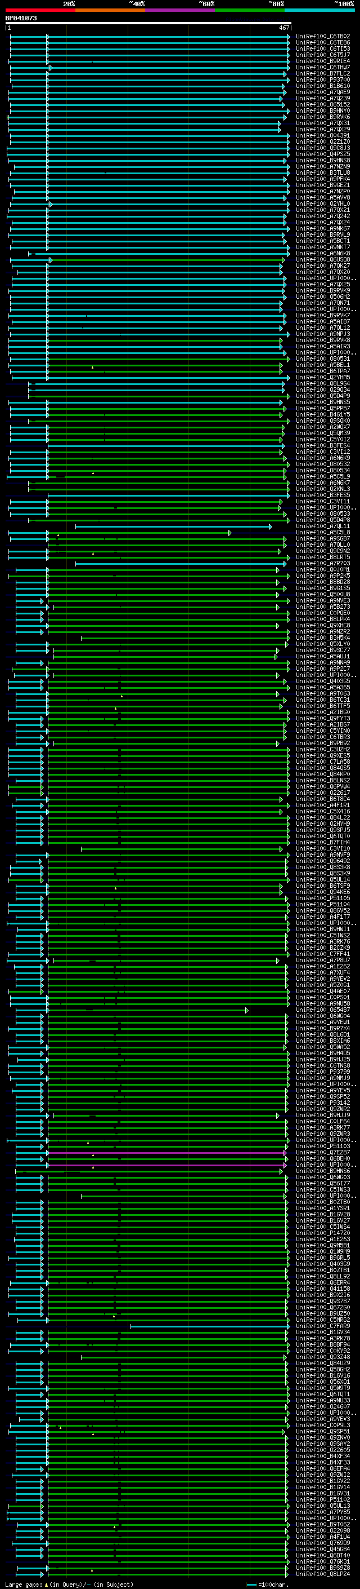The height and width of the screenshot is (1589, 360).
Task: Open hit UniRef100_C6TB02
Action: pos(323,37)
